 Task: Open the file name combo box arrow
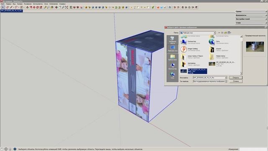click(226, 78)
